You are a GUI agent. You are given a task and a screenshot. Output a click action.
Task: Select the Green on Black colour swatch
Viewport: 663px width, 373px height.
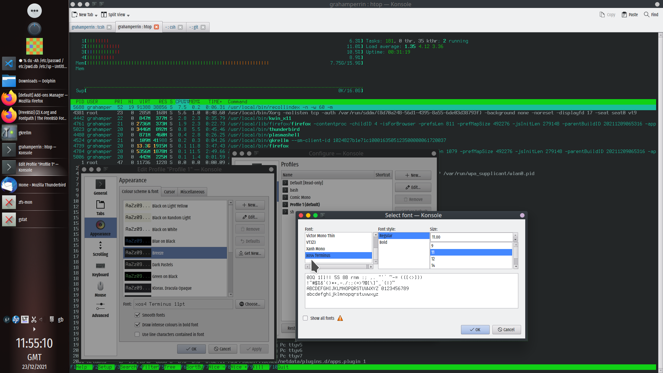pyautogui.click(x=138, y=276)
